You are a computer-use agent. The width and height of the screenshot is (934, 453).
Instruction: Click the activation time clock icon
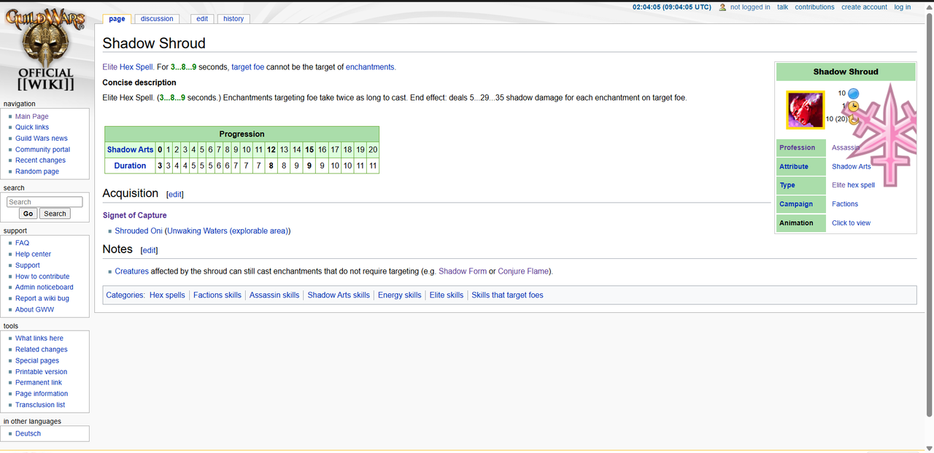853,107
